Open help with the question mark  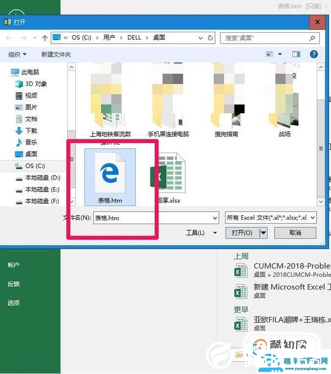[314, 54]
